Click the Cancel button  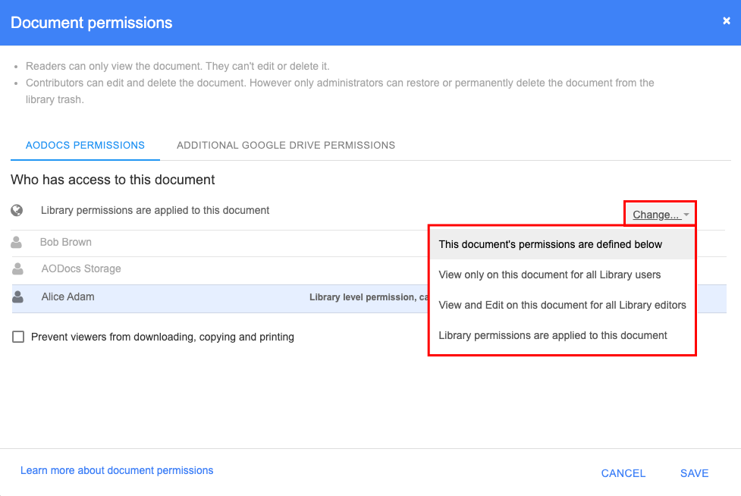coord(623,472)
